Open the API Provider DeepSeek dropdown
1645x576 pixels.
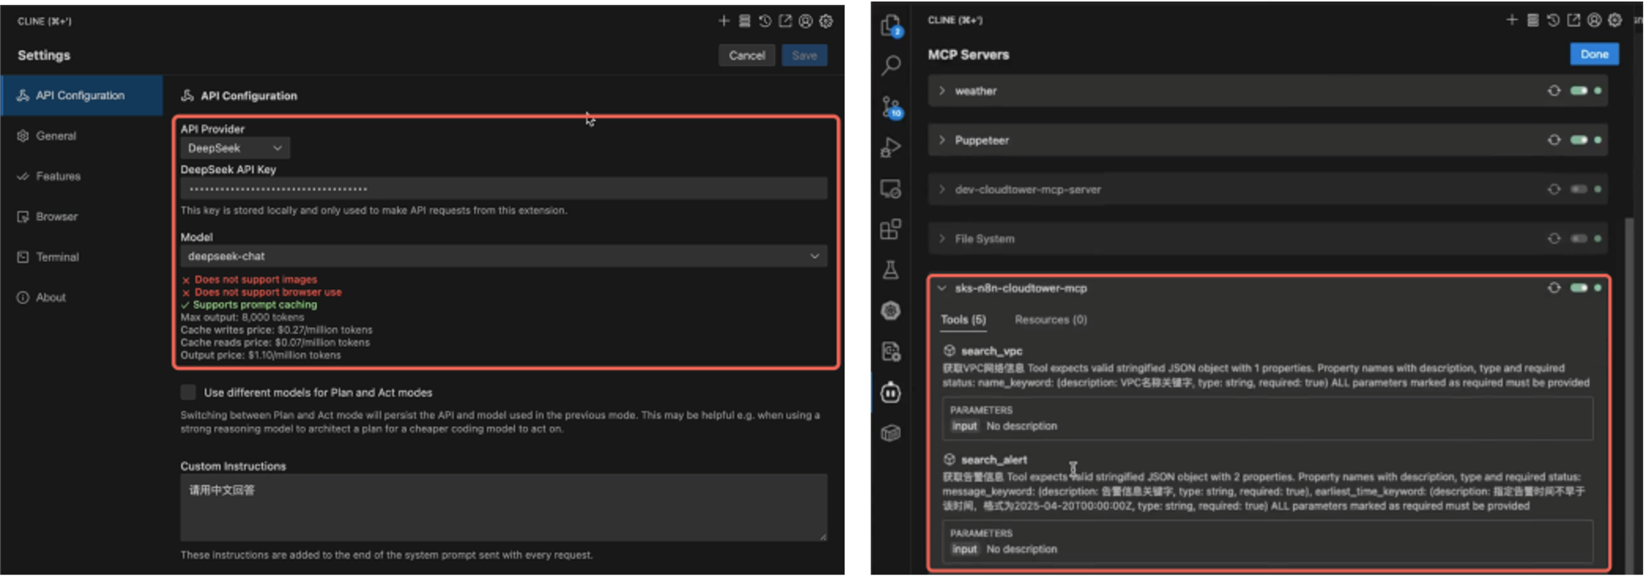235,148
